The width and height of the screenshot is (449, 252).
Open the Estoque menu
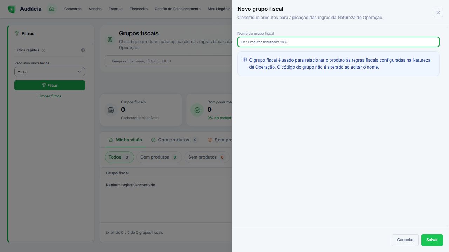pos(116,9)
